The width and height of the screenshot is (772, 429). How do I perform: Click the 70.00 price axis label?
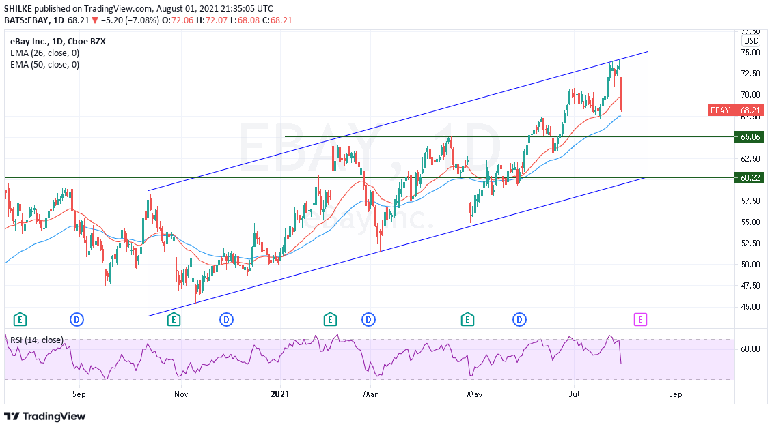click(750, 94)
